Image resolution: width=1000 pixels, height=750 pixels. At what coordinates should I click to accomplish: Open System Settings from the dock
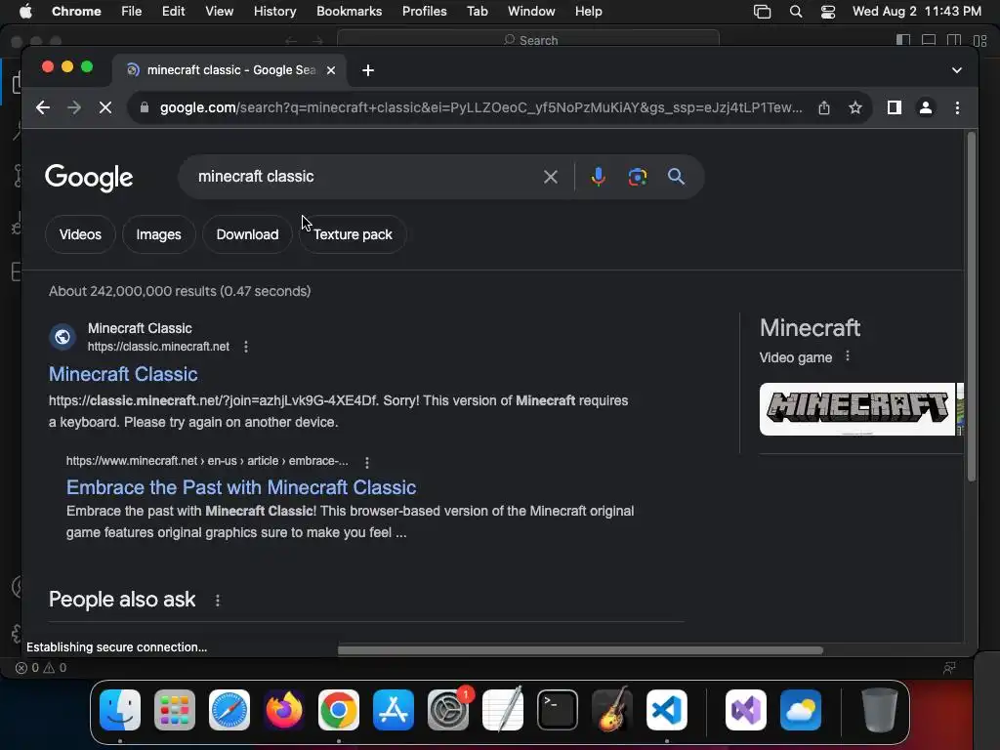447,710
